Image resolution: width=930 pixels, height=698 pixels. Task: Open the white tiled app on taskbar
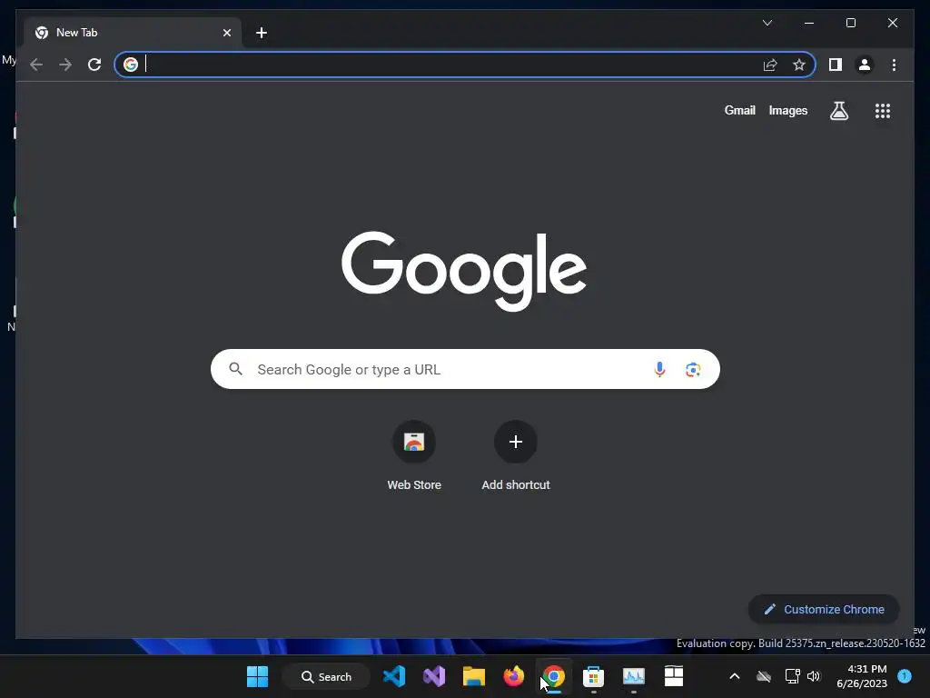coord(674,676)
